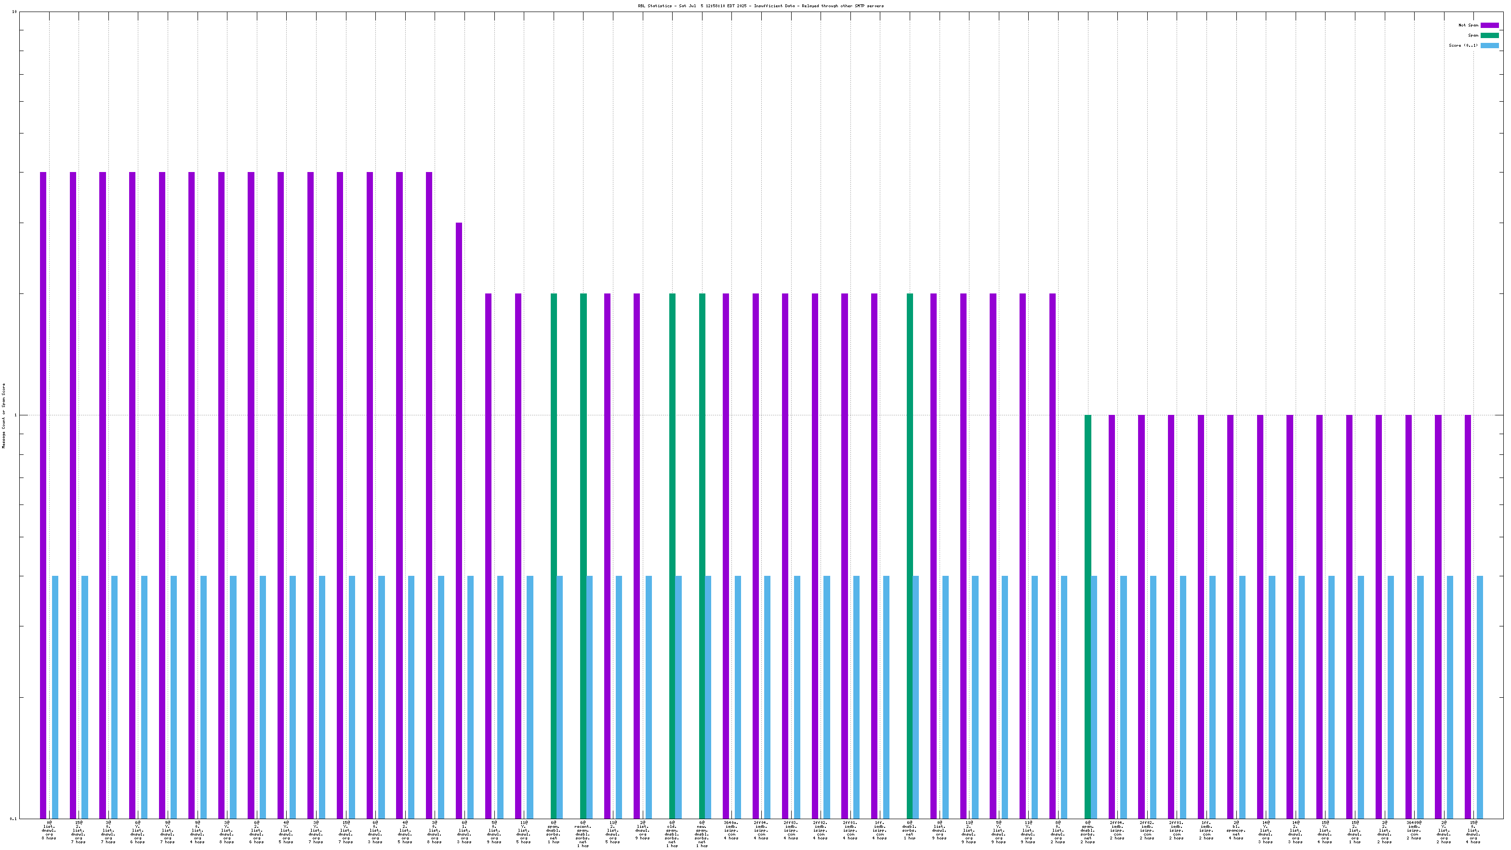Select the old.spam.dnsbl.sorbs.net x-axis label
The image size is (1511, 850).
point(672,834)
